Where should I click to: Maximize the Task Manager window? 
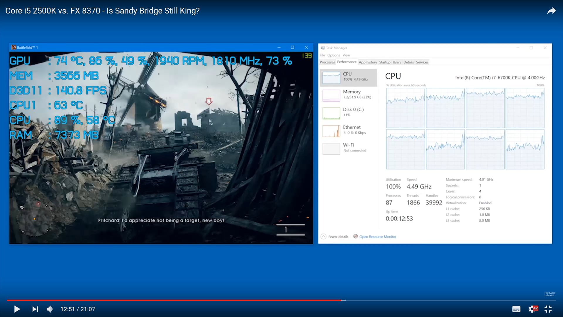(531, 48)
